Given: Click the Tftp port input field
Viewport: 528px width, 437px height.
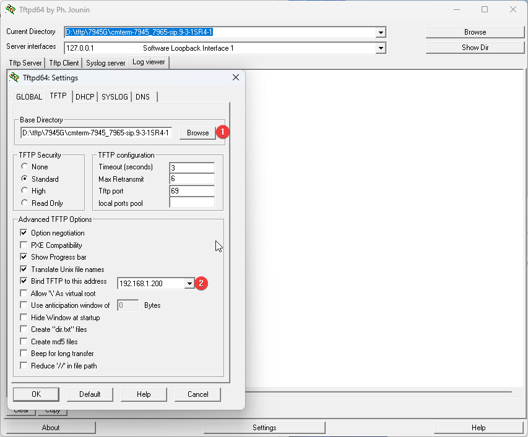Looking at the screenshot, I should 191,191.
